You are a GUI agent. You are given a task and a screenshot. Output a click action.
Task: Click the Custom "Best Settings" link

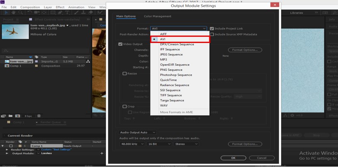[x=56, y=149]
